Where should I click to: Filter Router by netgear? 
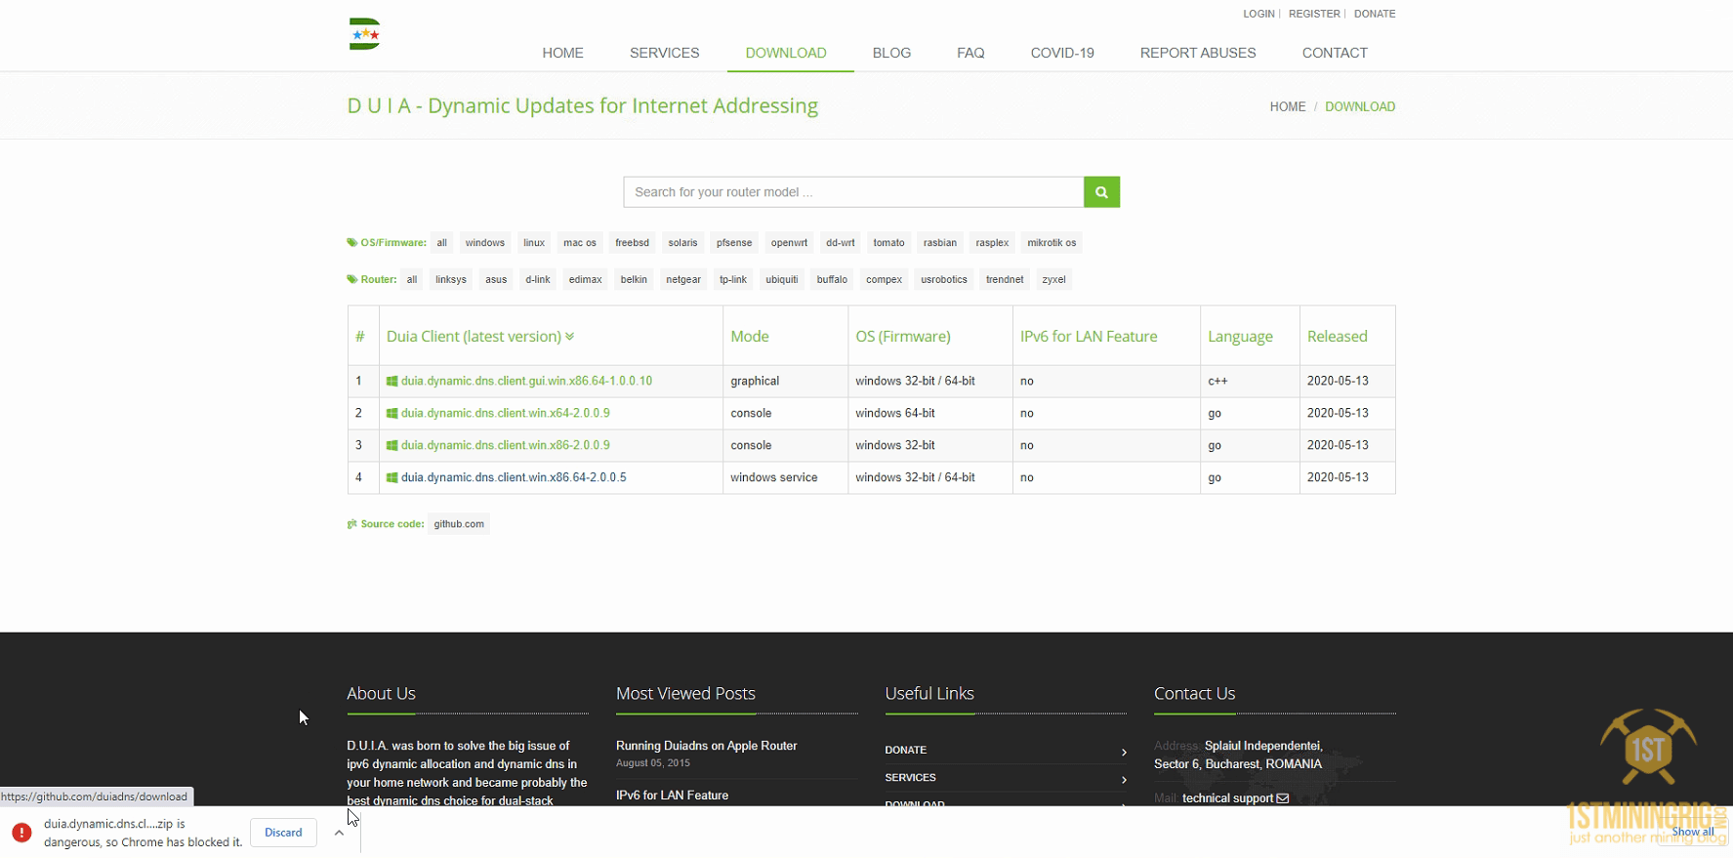683,280
